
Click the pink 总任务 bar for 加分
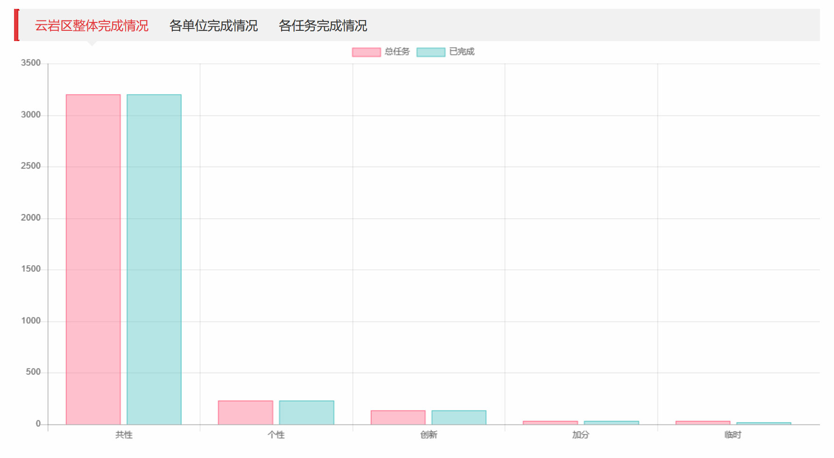[550, 423]
